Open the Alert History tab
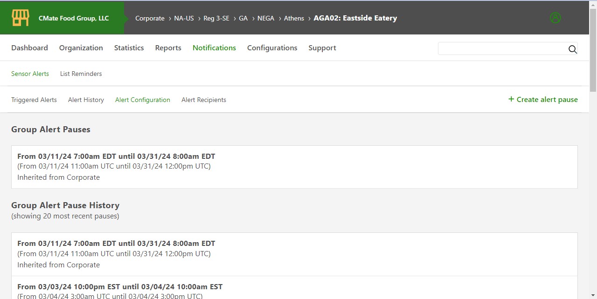 coord(86,100)
